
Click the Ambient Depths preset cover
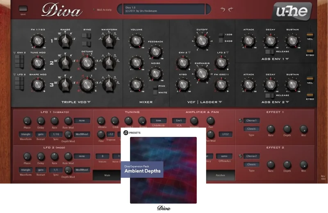pos(163,170)
